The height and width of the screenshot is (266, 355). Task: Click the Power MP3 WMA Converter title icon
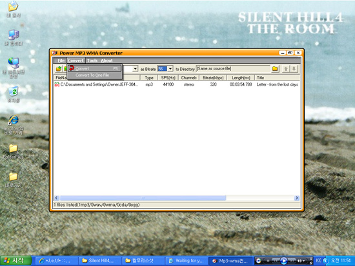coord(55,53)
